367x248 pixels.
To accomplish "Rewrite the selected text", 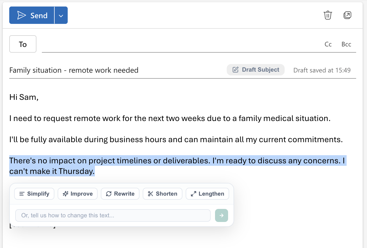I will coord(120,194).
